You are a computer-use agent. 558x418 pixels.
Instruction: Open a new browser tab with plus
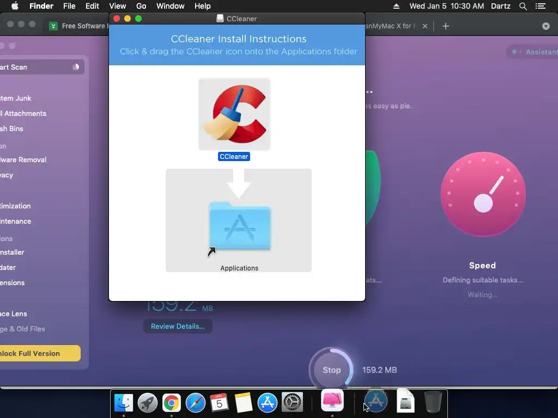pos(446,26)
